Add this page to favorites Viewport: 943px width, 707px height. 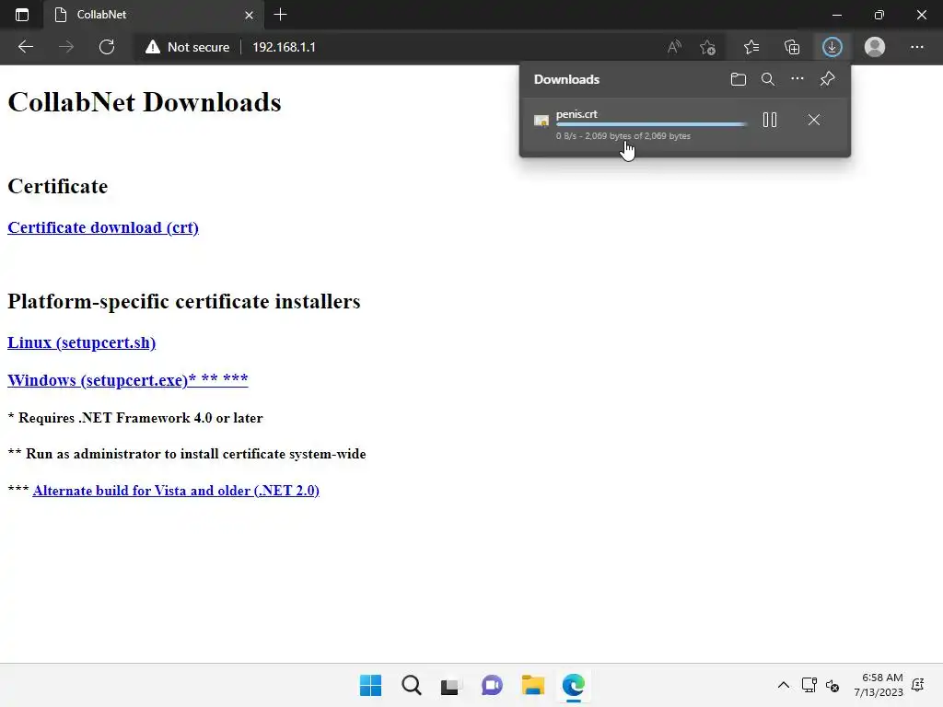pos(708,47)
